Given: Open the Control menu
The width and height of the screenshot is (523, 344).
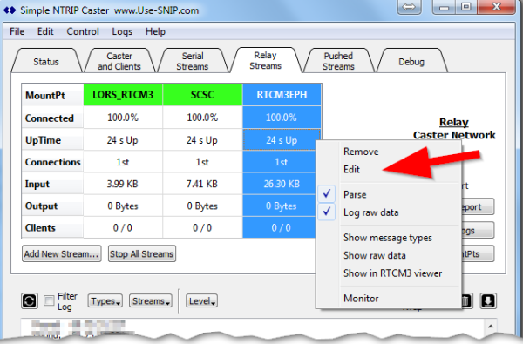Looking at the screenshot, I should pos(83,31).
